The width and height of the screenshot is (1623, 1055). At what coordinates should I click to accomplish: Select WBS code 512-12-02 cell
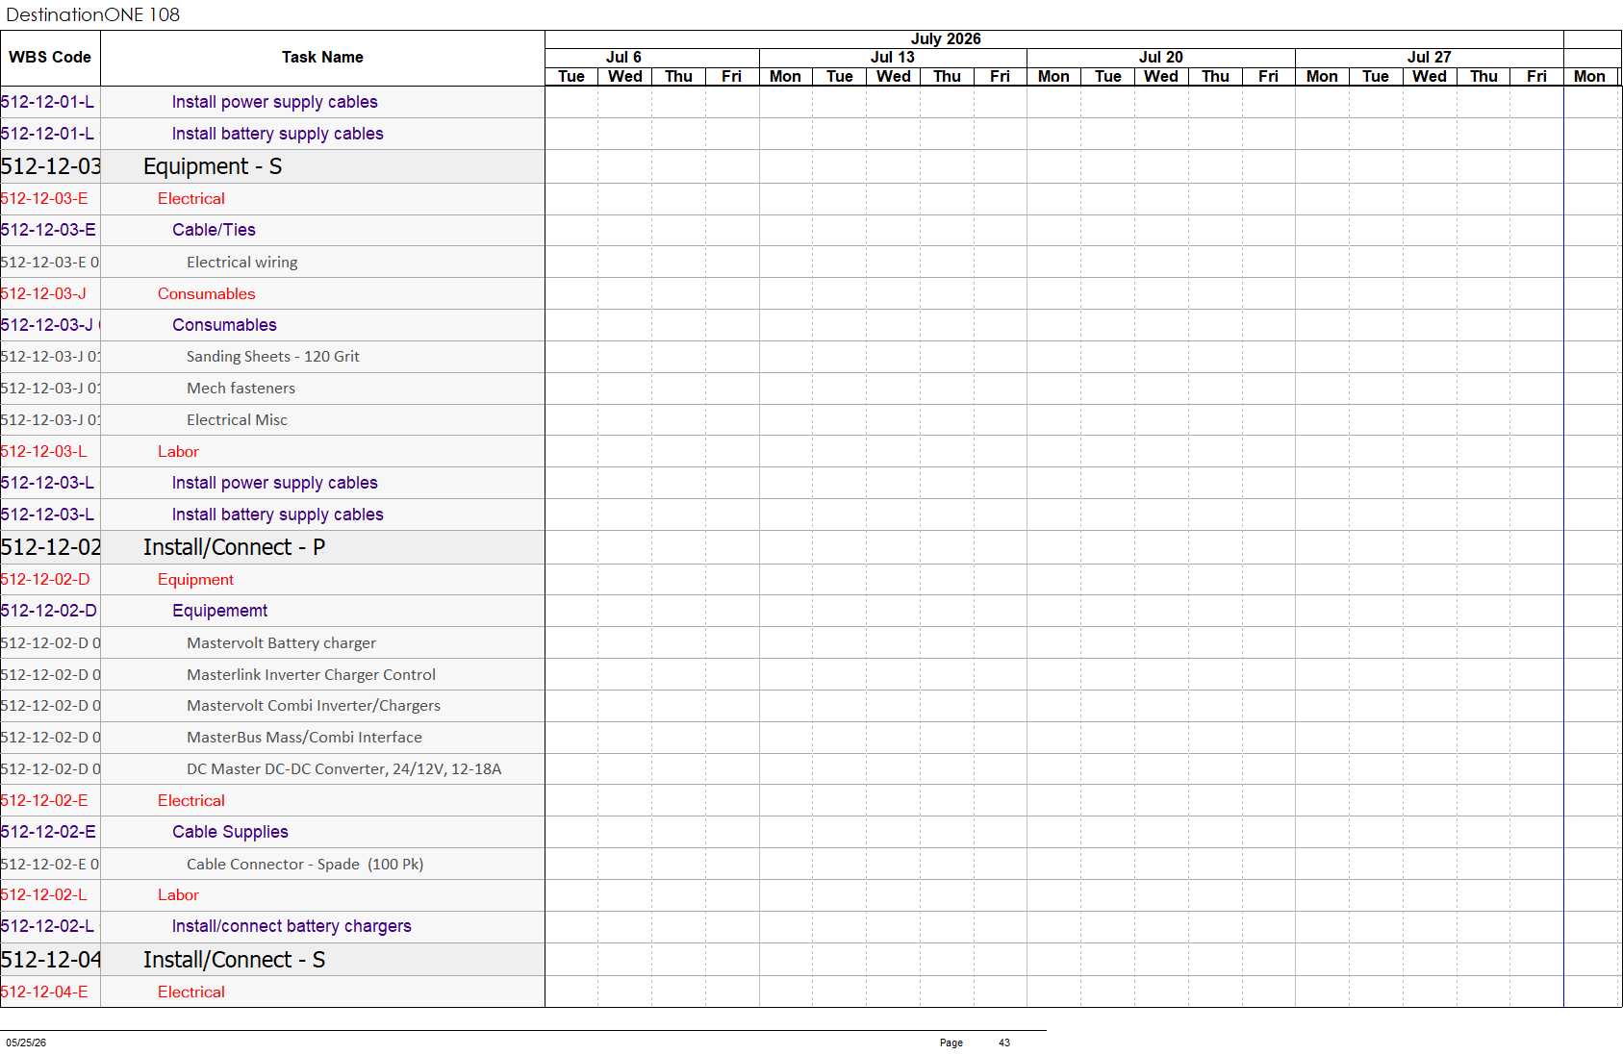[50, 547]
